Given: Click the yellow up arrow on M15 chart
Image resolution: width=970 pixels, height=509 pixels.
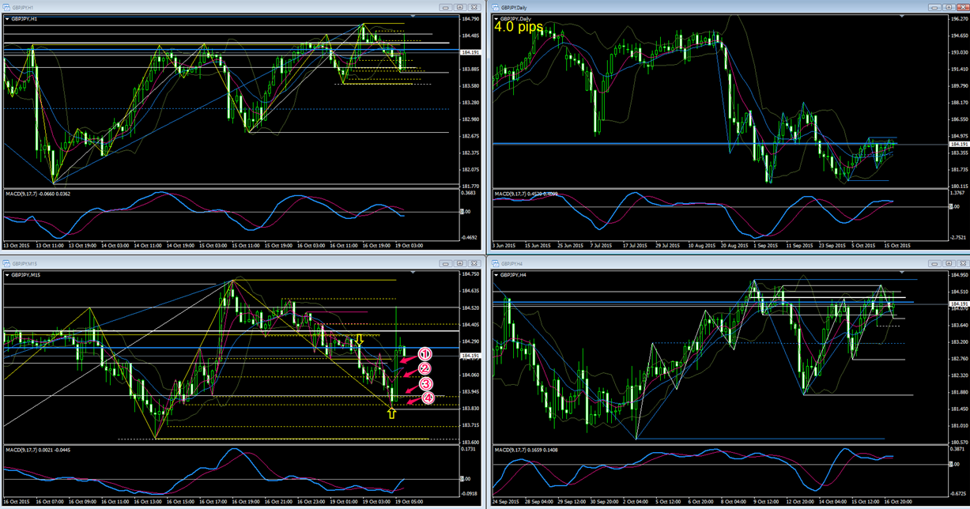Looking at the screenshot, I should (x=391, y=411).
